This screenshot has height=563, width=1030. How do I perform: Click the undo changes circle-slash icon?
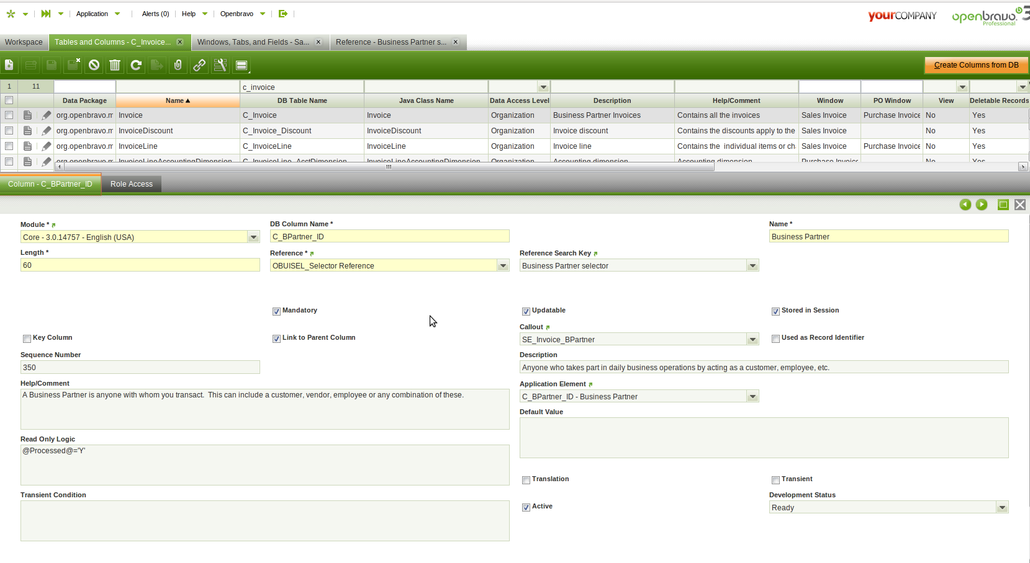[94, 65]
